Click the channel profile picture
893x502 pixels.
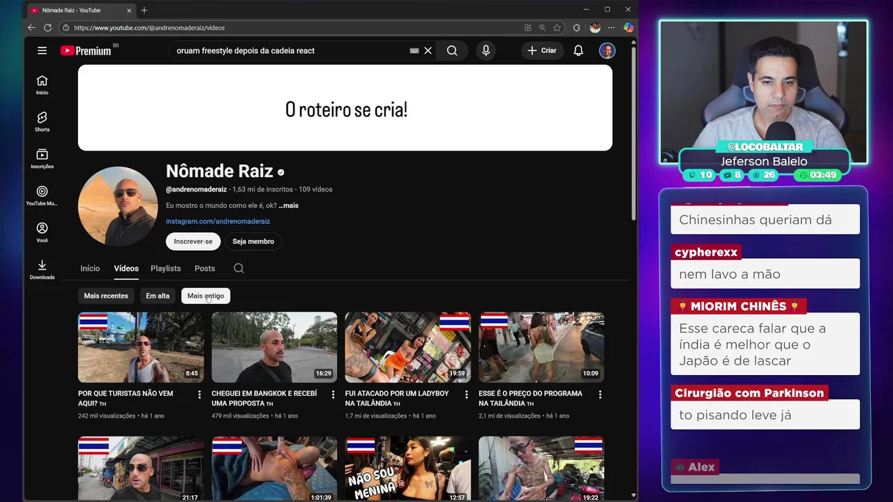(118, 206)
